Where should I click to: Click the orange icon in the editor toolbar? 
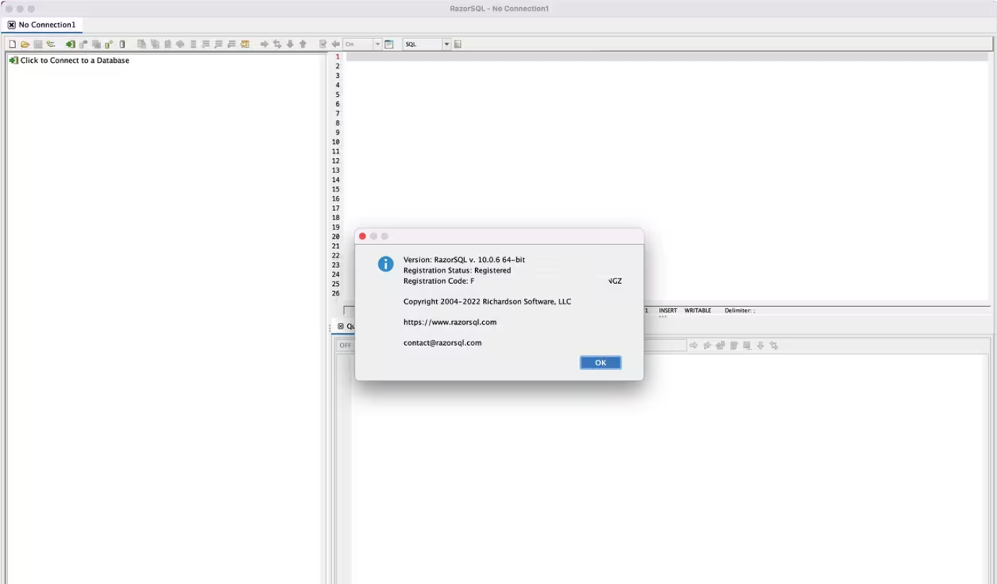tap(245, 44)
